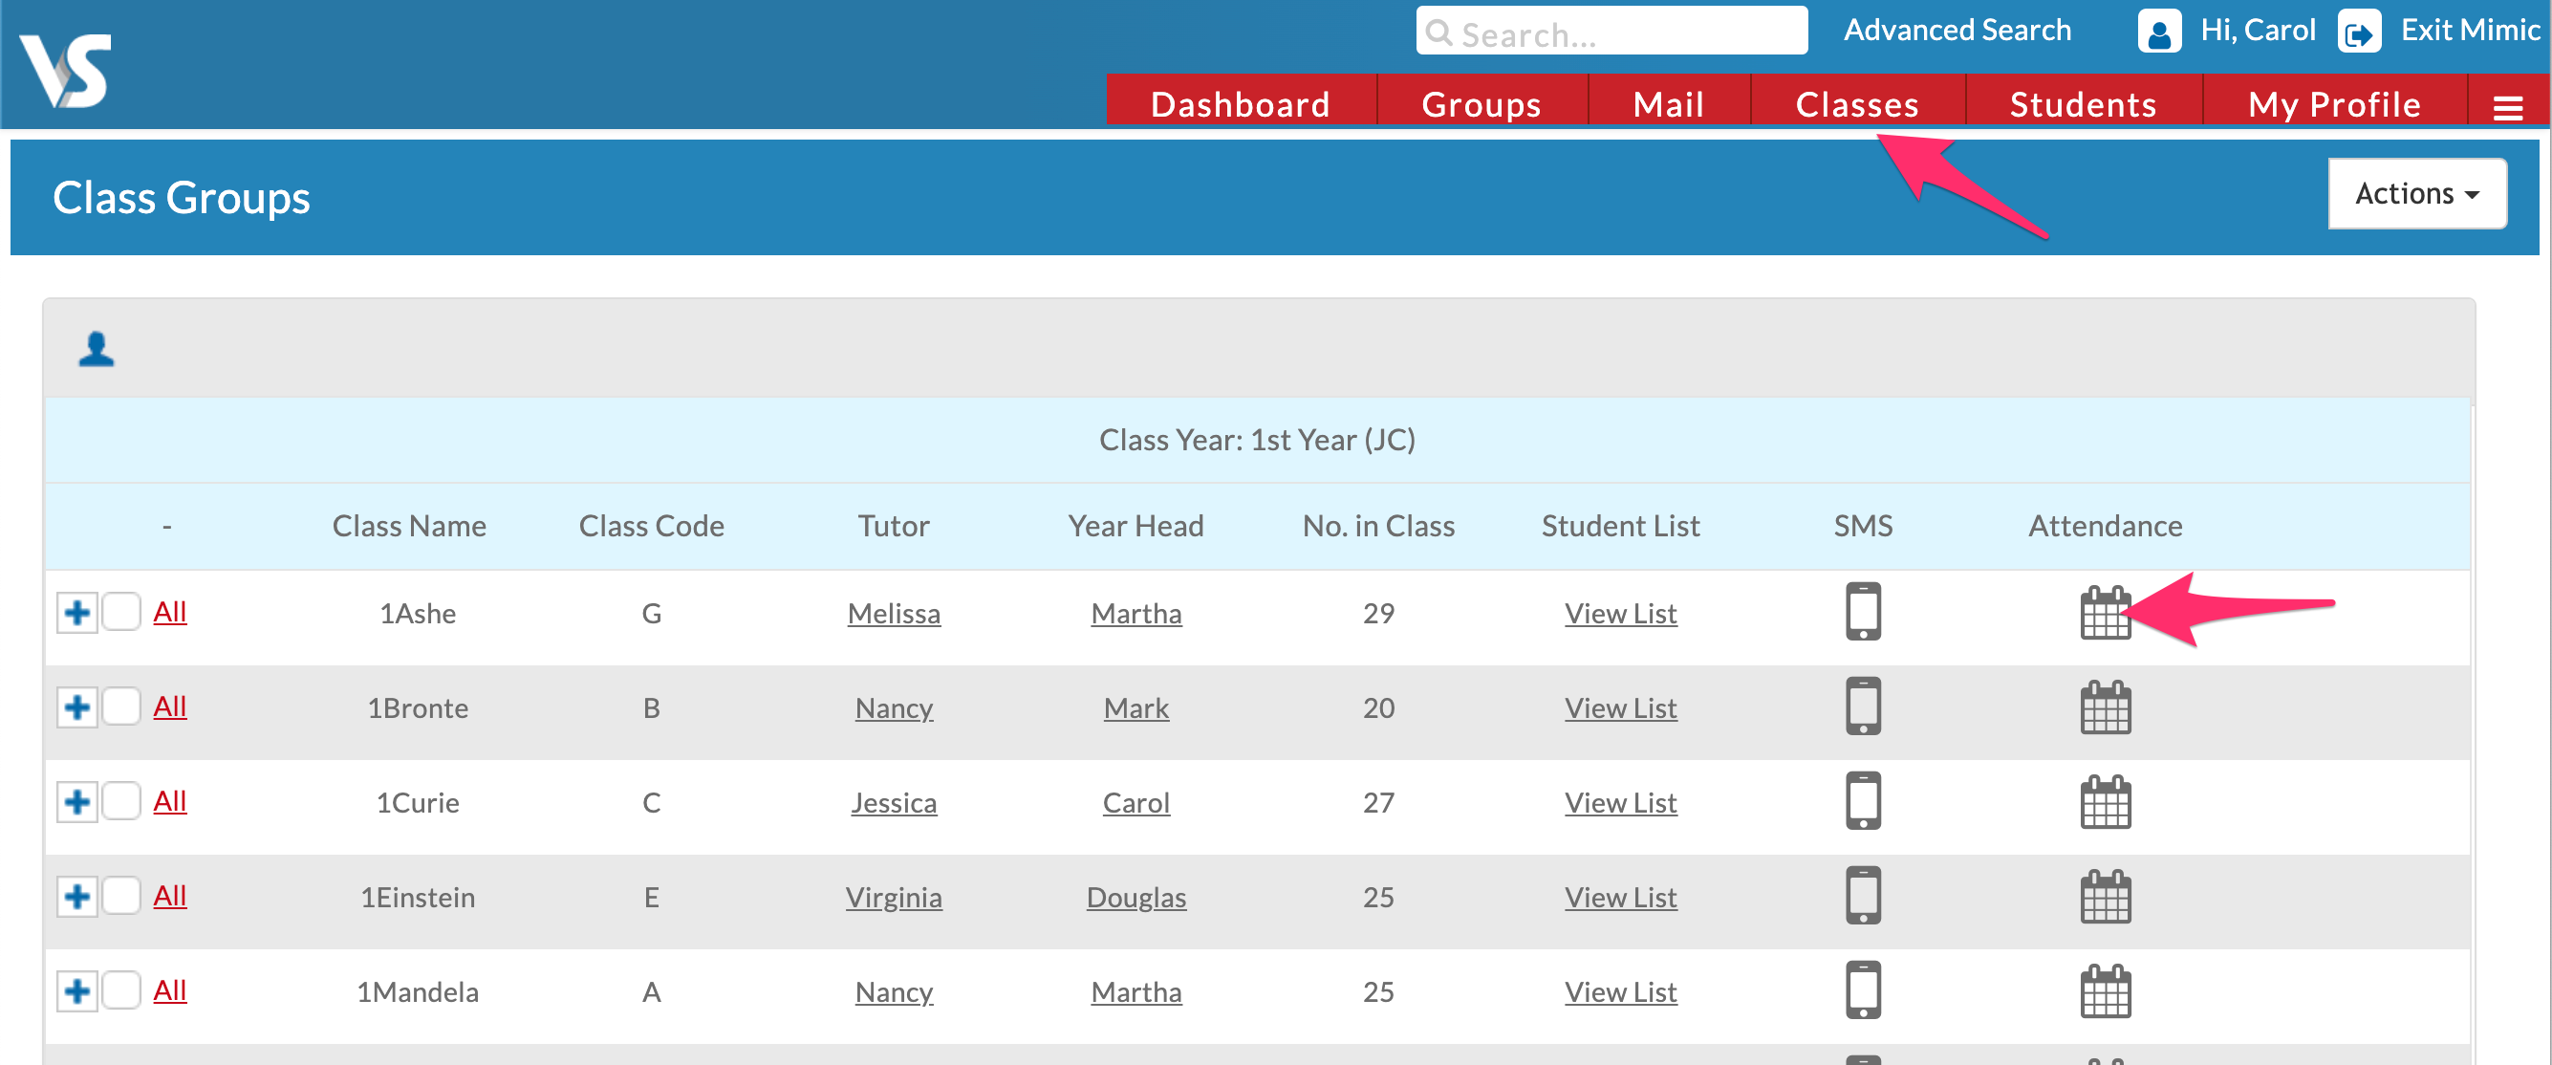
Task: Open tutor Melissa for 1Ashe
Action: pos(894,613)
